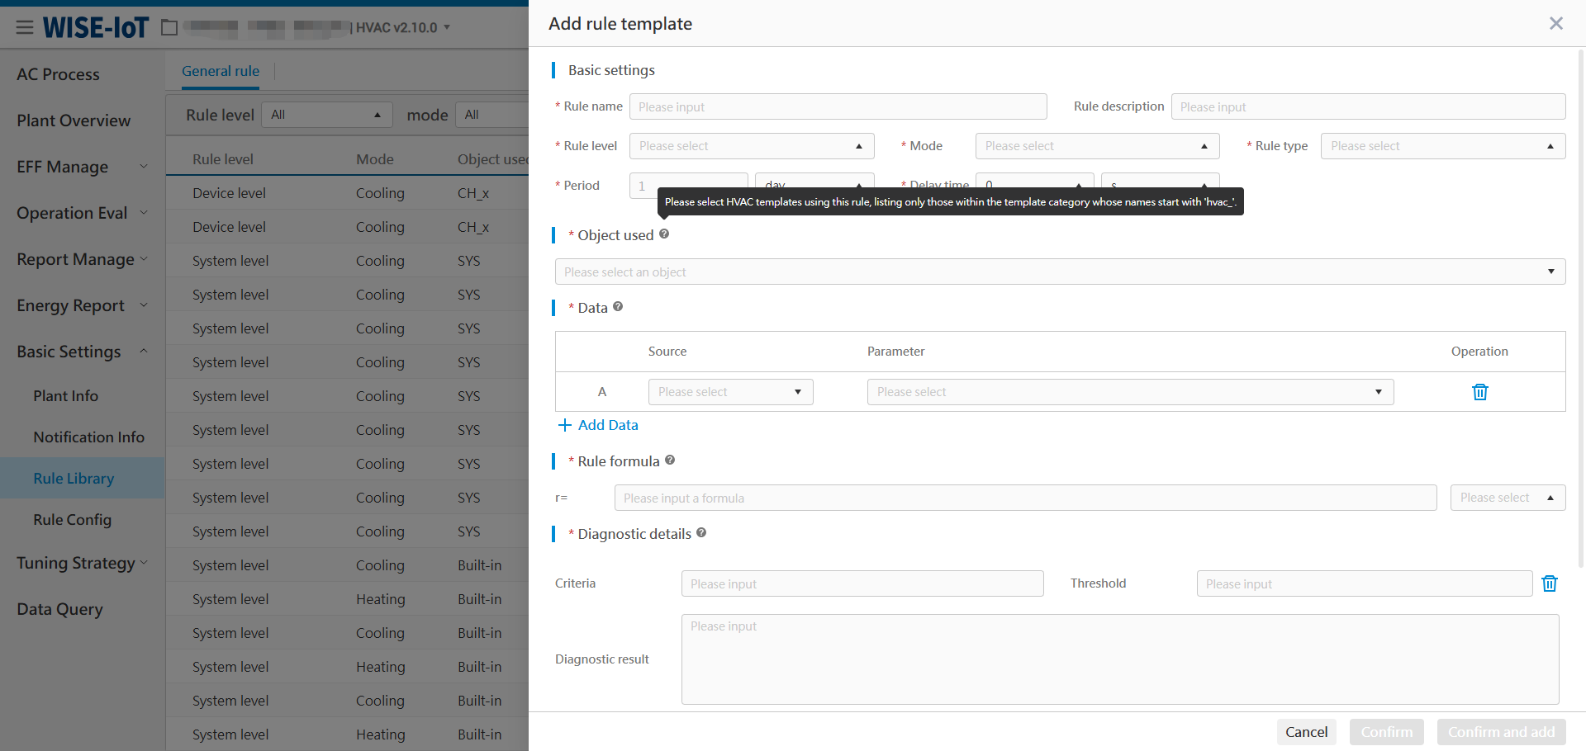Image resolution: width=1586 pixels, height=751 pixels.
Task: Click the hamburger menu icon
Action: [x=25, y=27]
